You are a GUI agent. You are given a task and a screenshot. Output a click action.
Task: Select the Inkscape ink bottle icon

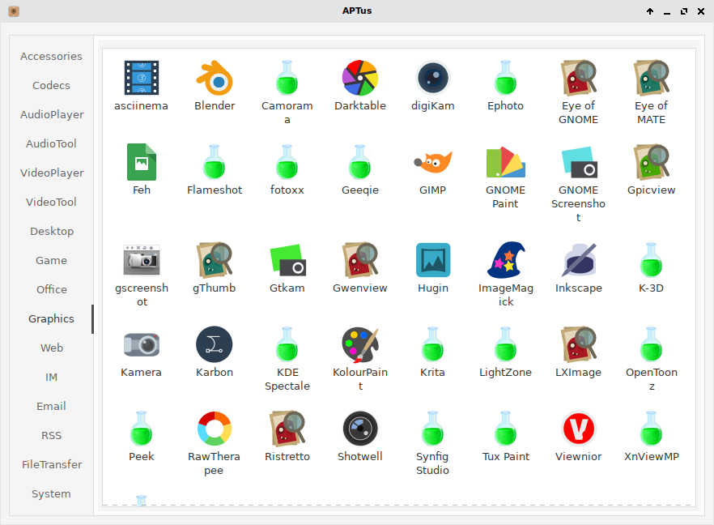[x=578, y=260]
